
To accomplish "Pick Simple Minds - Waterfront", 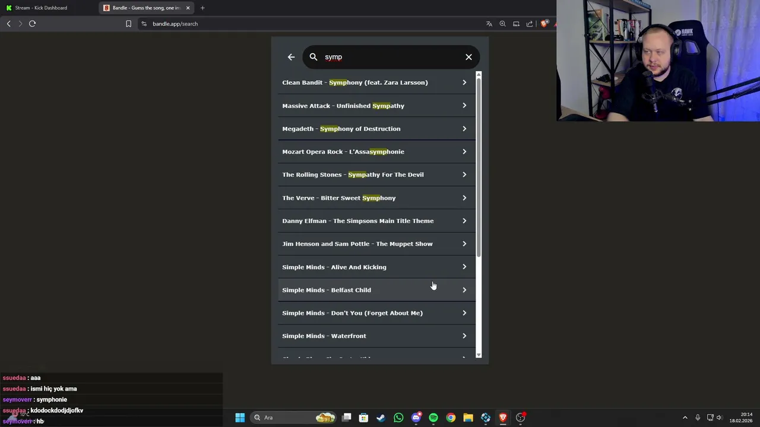I will tap(376, 336).
